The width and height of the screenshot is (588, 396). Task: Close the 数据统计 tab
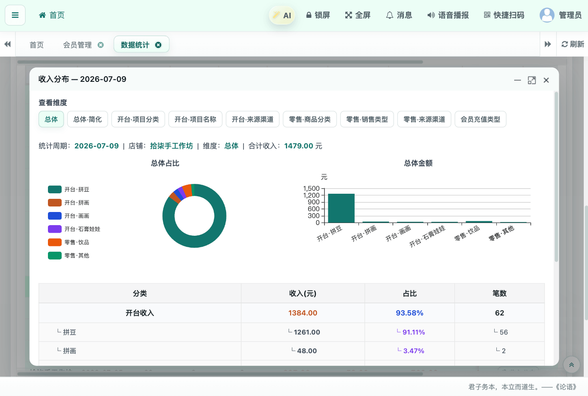tap(158, 45)
